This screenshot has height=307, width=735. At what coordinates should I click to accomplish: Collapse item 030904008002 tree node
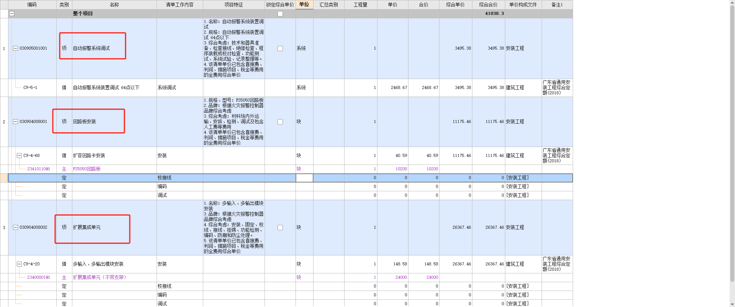coord(16,228)
